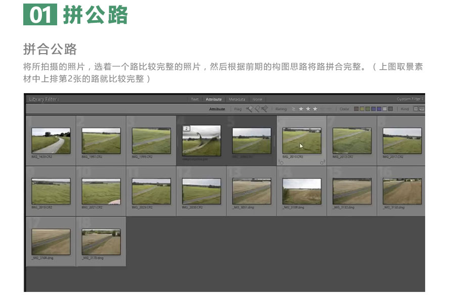Set rating filter to two stars

[308, 109]
